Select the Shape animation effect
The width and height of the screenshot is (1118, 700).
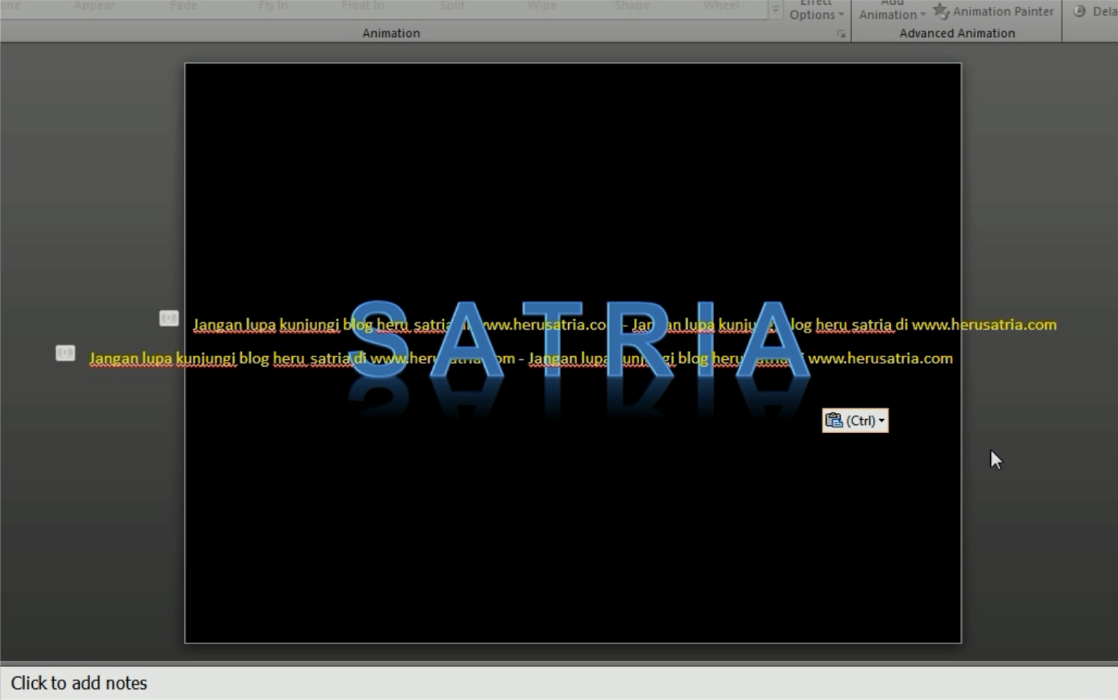pos(630,6)
